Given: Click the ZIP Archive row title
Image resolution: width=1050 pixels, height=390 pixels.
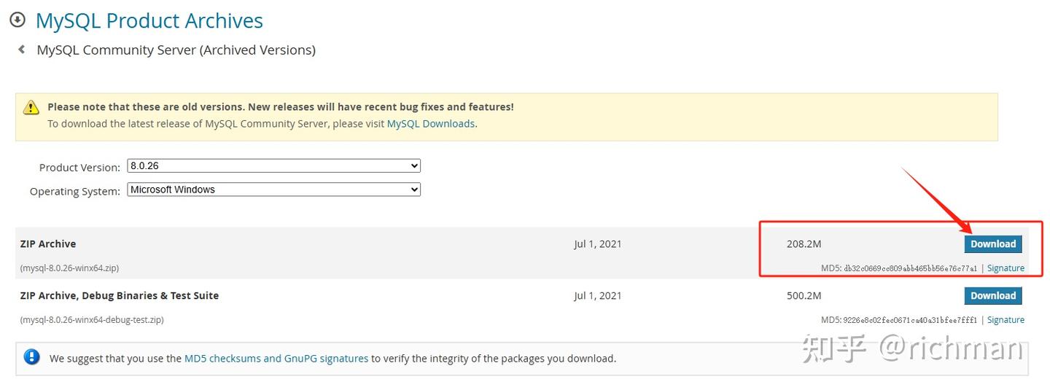Looking at the screenshot, I should [x=48, y=244].
